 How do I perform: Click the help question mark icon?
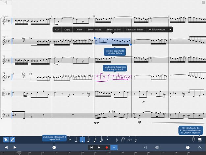(188, 147)
